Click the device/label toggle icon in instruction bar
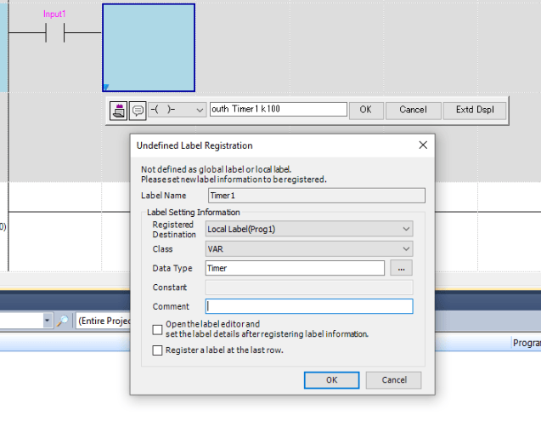The image size is (541, 427). pyautogui.click(x=118, y=111)
